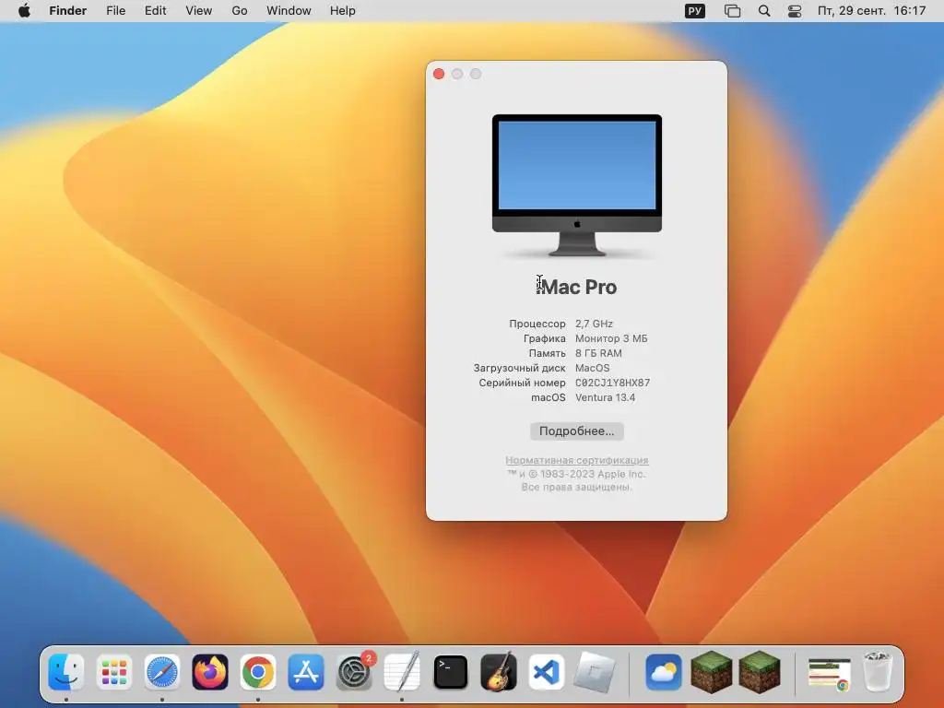Screen dimensions: 944x708
Task: Open the Minecraft block next to Weather
Action: 712,672
